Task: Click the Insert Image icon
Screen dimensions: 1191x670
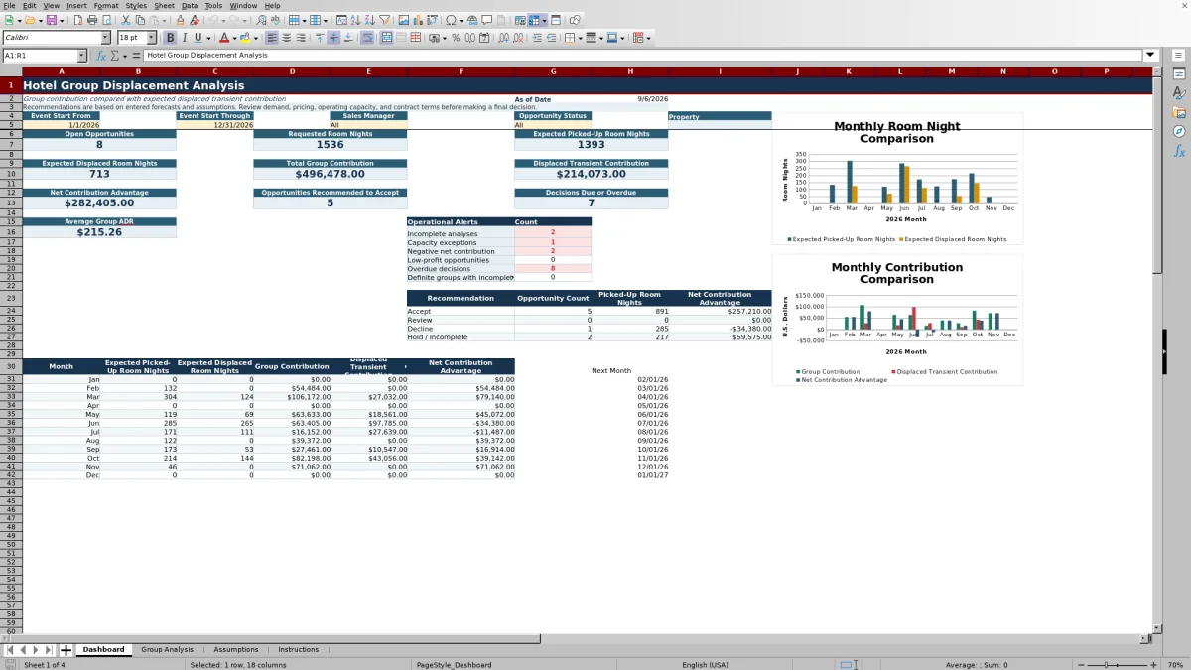Action: tap(404, 20)
